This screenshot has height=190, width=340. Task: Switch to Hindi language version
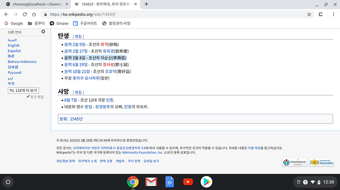tap(11, 56)
